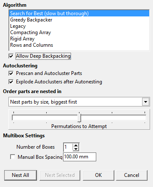Select Search for Best algorithm
153x187 pixels.
point(79,13)
